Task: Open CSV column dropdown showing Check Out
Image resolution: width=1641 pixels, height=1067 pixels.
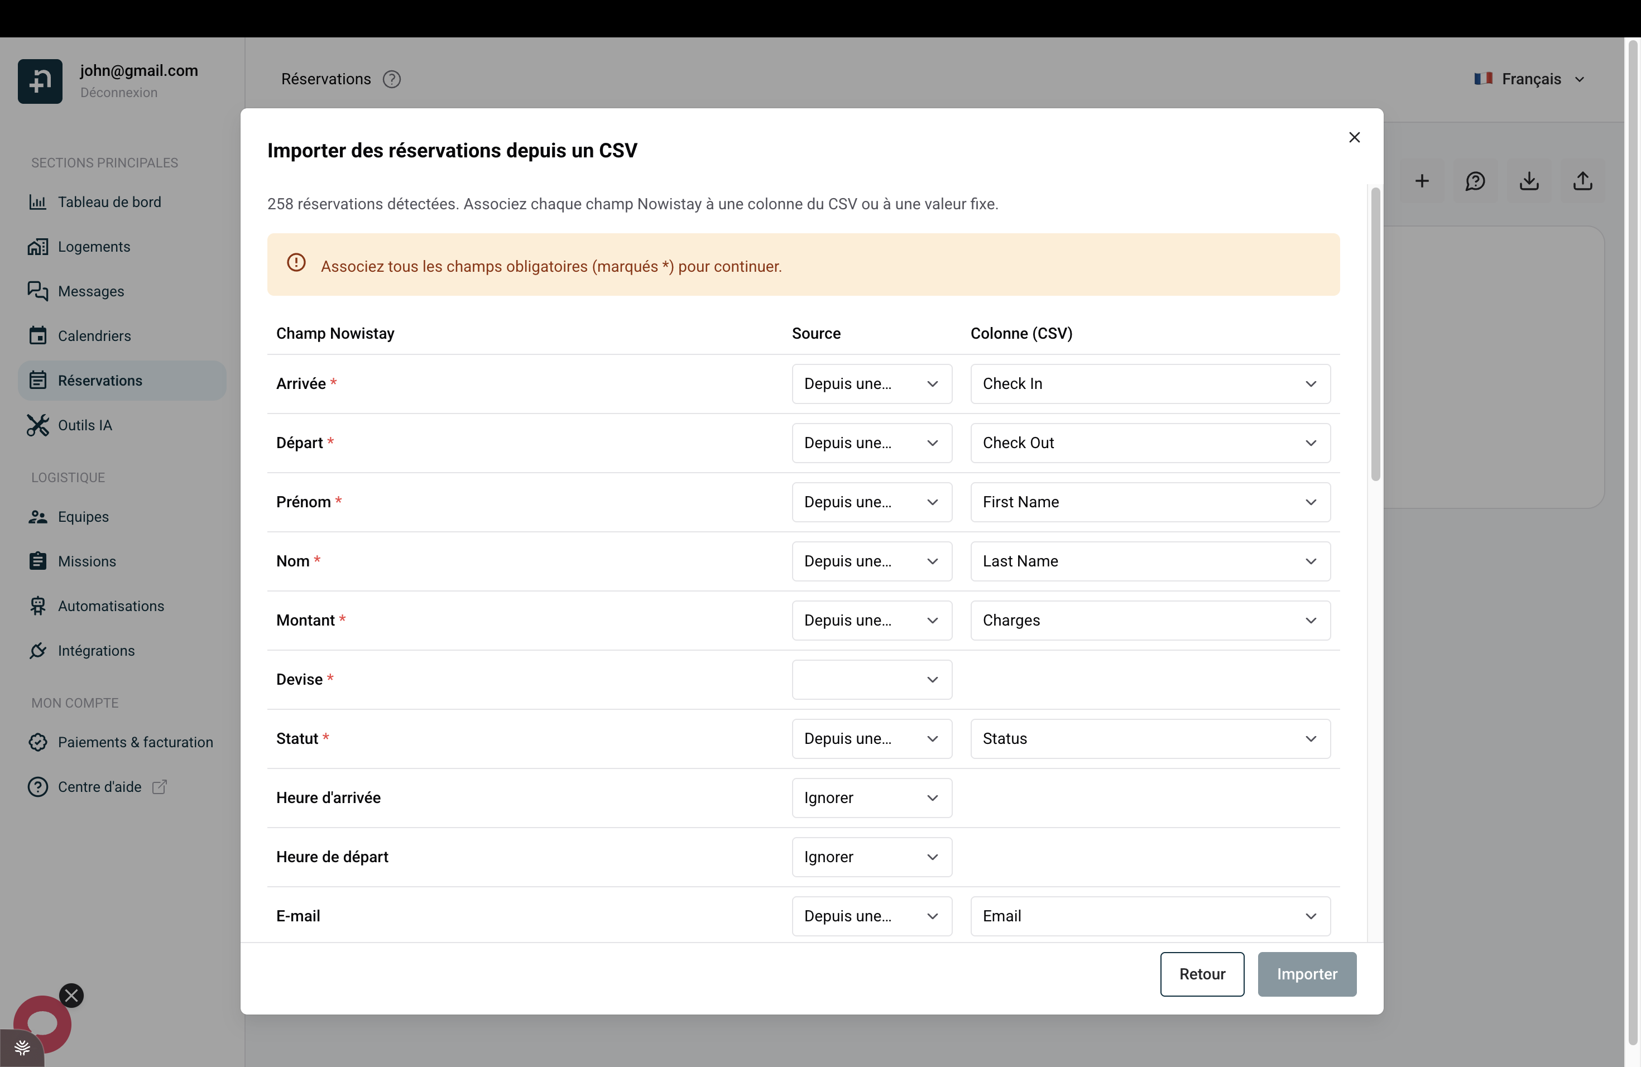Action: [x=1150, y=443]
